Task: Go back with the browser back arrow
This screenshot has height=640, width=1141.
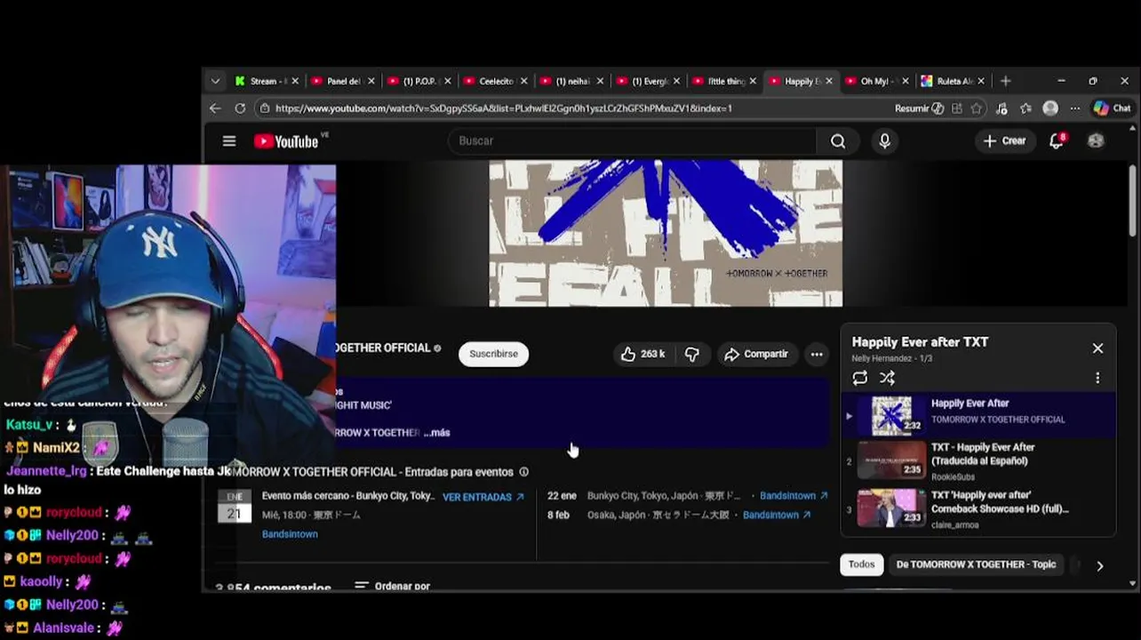Action: pyautogui.click(x=215, y=108)
